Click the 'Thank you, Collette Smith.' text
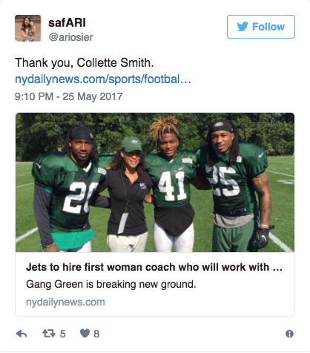Image resolution: width=310 pixels, height=353 pixels. coord(85,62)
